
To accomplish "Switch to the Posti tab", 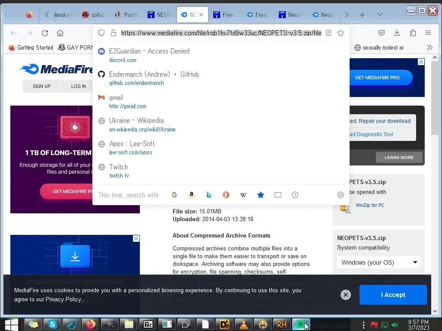I will pos(126,15).
